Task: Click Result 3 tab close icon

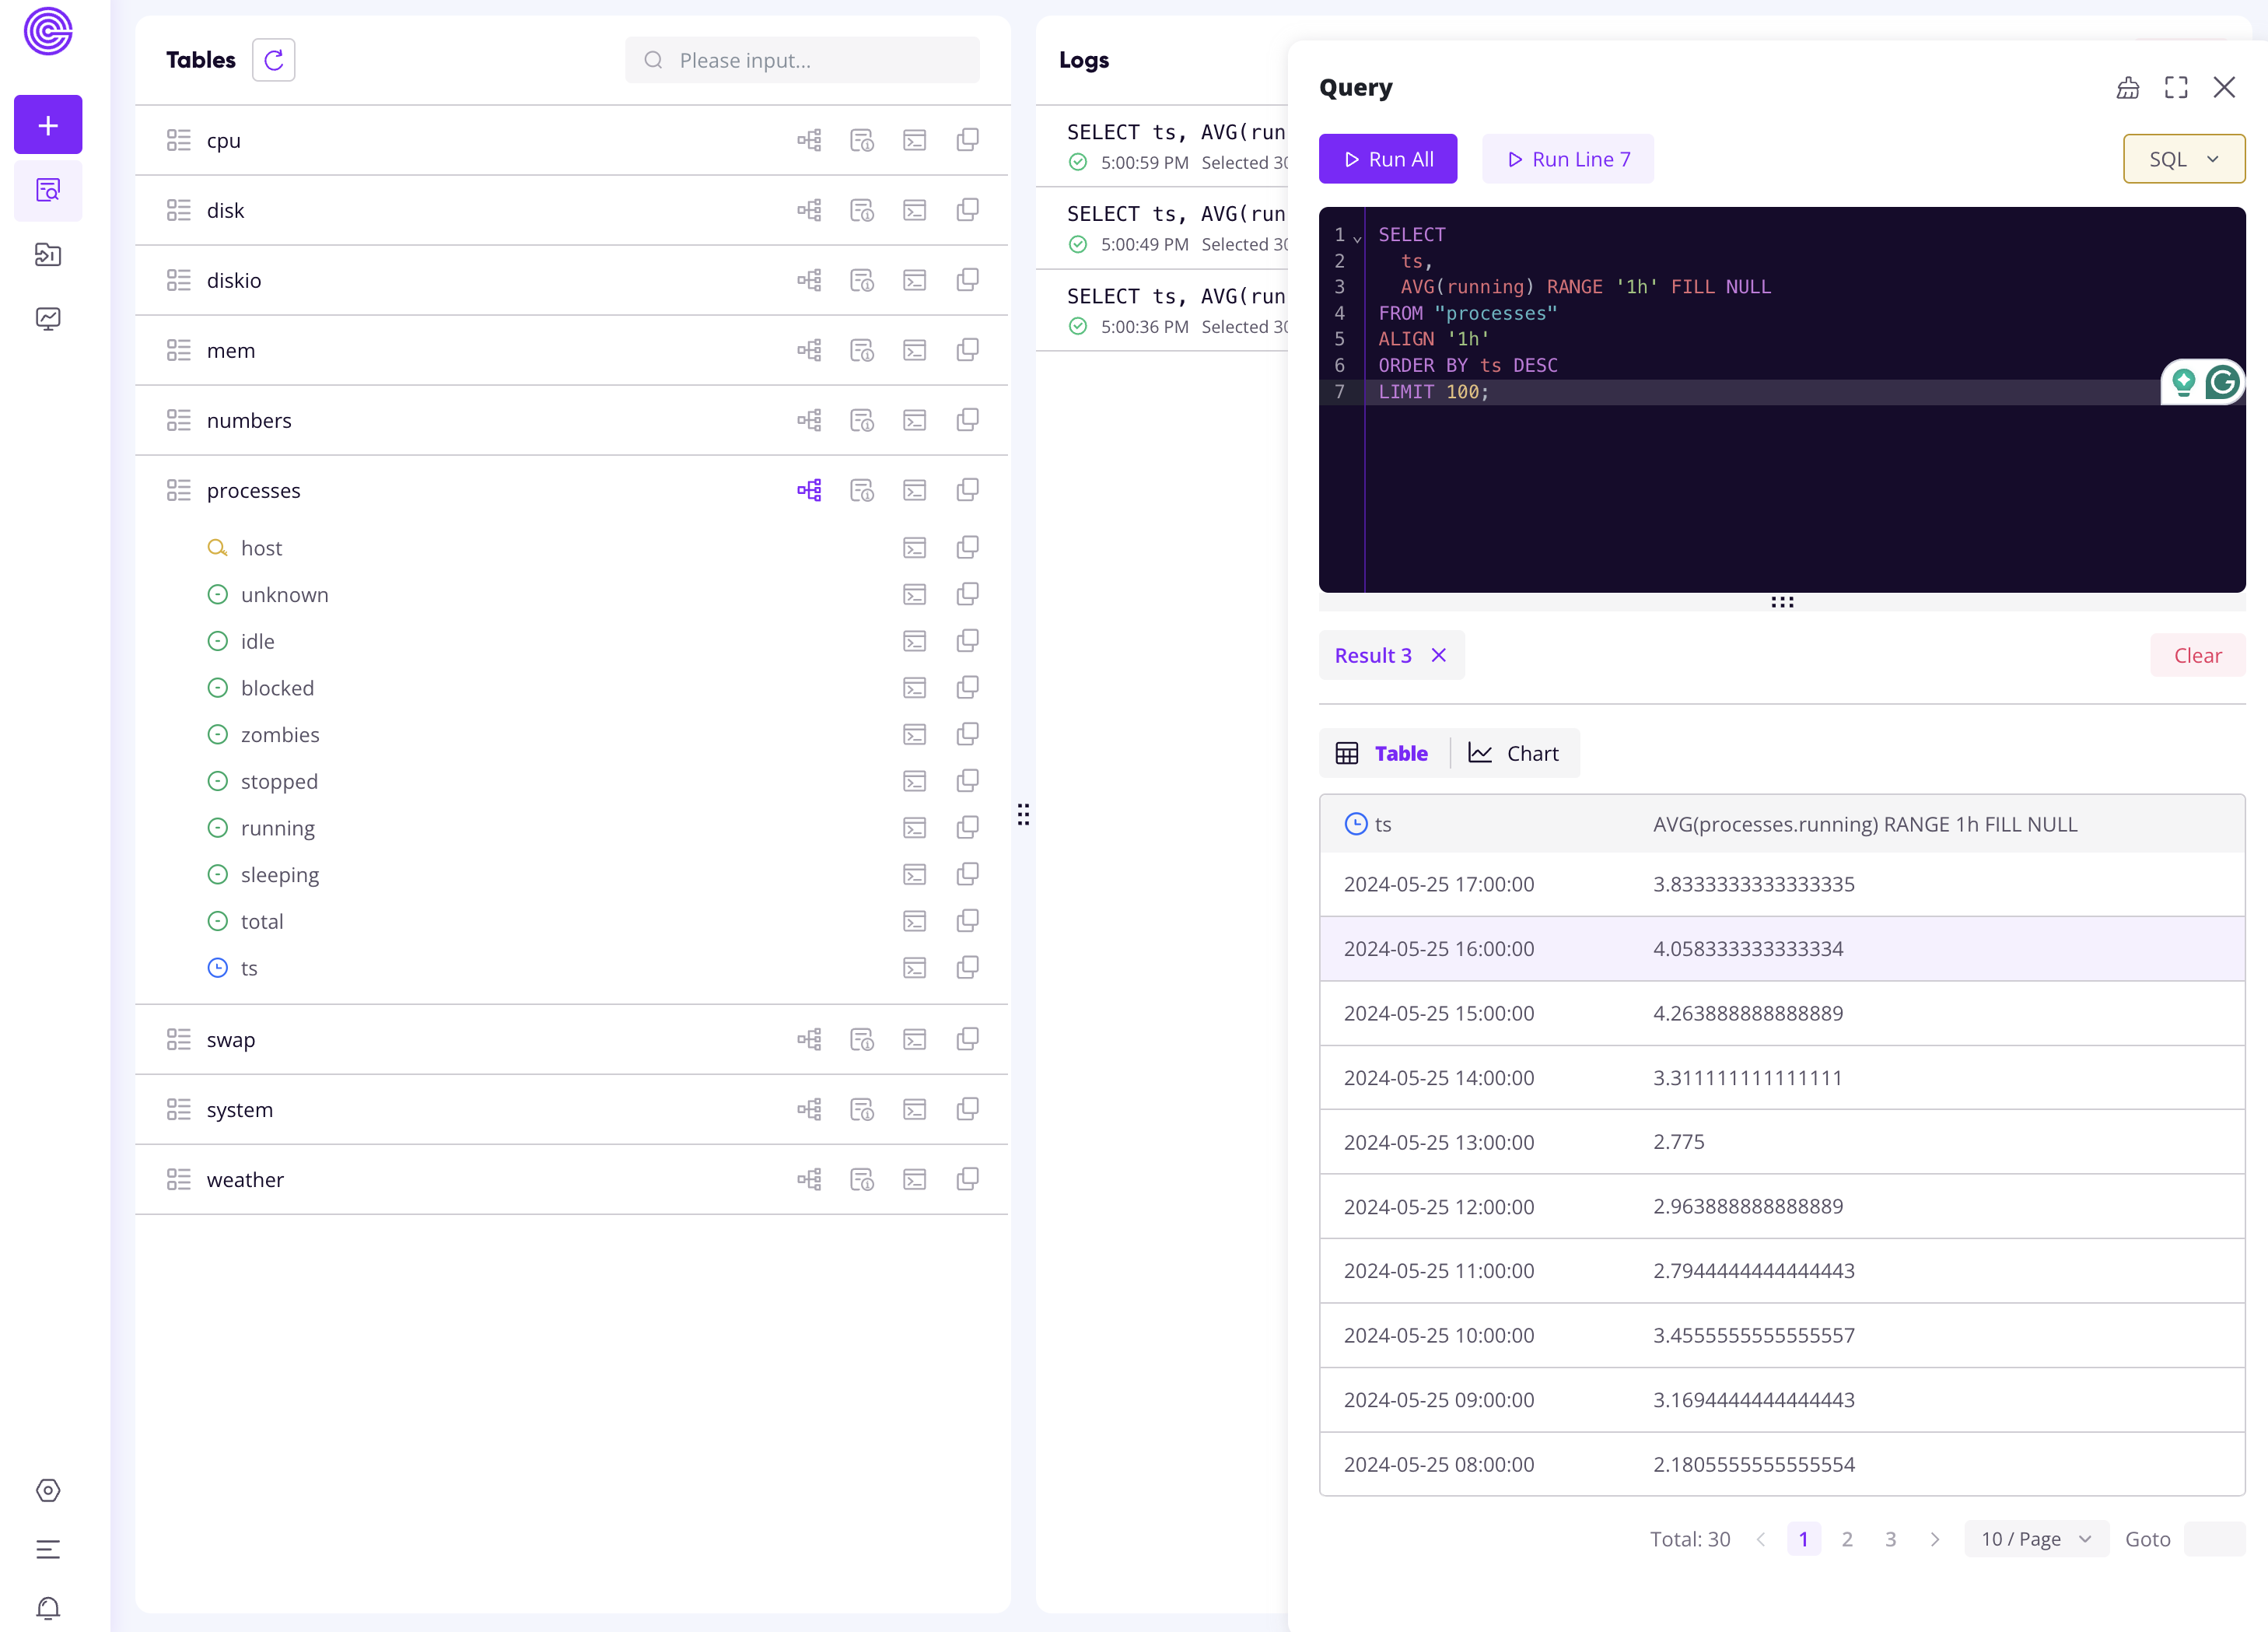Action: click(1440, 655)
